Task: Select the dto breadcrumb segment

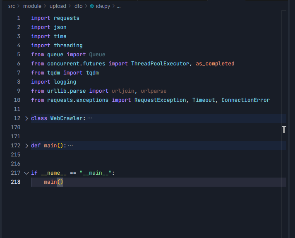Action: point(79,7)
